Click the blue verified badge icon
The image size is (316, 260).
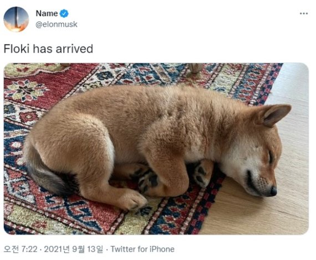pyautogui.click(x=64, y=13)
